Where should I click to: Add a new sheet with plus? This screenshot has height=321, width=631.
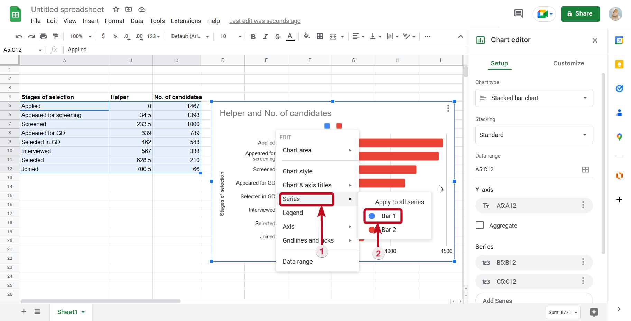24,312
